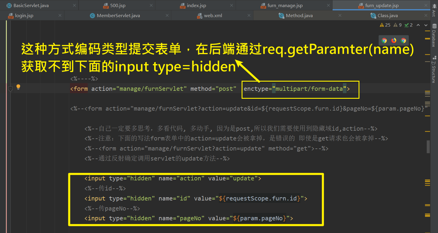Close the index.jsp tab
Screen dimensions: 438x233
(x=231, y=6)
